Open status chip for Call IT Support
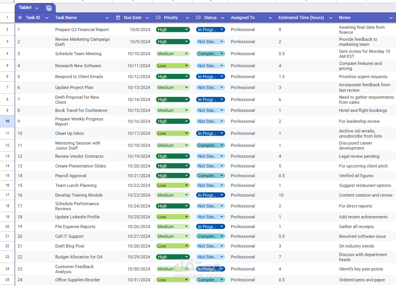Viewport: 396px width, 286px height. click(x=210, y=236)
